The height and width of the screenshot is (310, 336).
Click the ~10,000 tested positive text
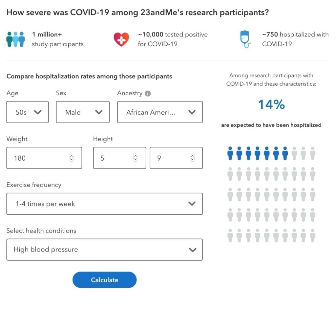point(173,34)
